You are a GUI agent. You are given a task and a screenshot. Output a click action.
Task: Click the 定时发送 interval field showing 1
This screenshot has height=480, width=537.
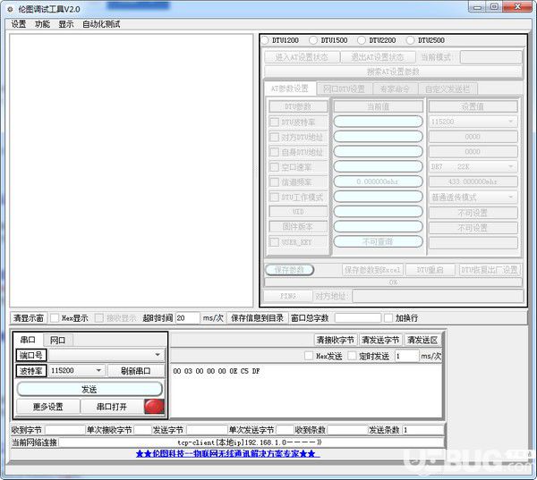pos(407,356)
